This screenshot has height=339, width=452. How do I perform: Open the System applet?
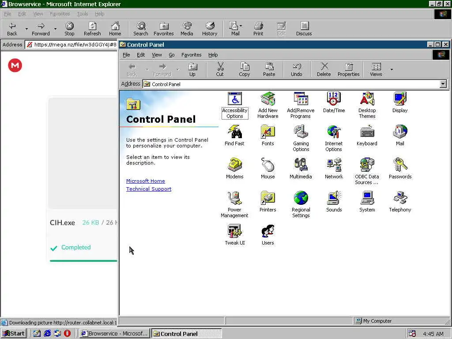pos(367,202)
